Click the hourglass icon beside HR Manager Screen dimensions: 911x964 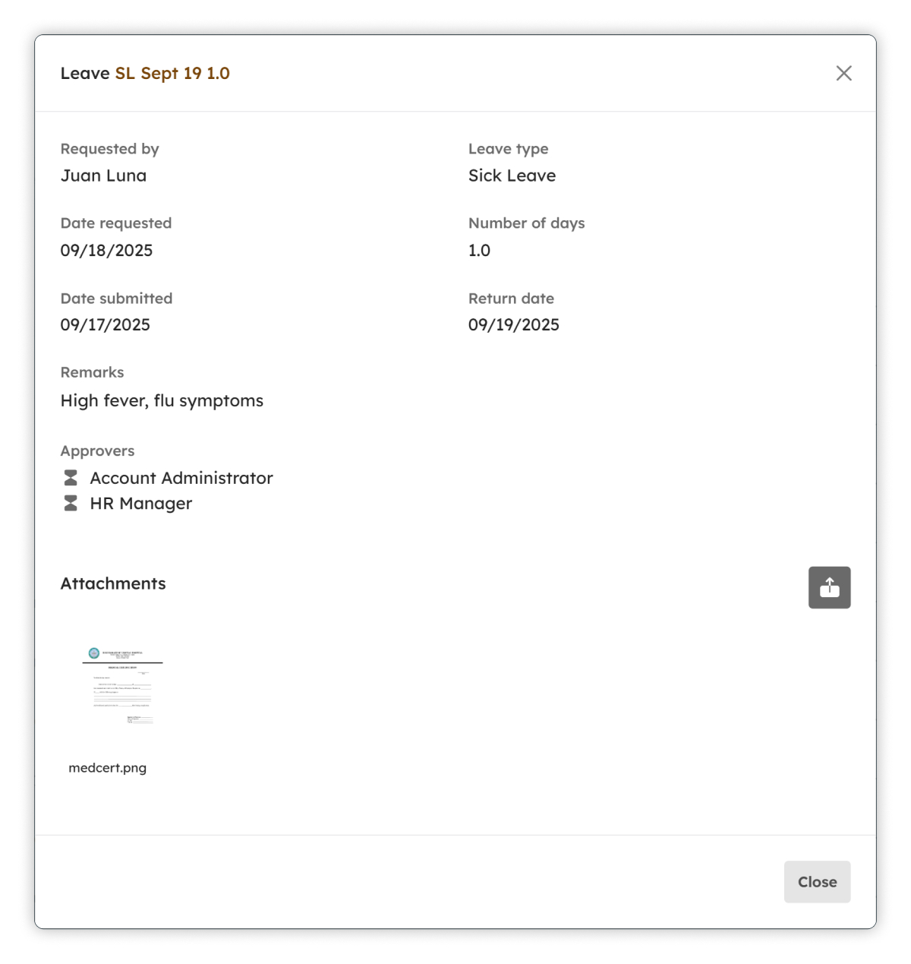point(71,503)
